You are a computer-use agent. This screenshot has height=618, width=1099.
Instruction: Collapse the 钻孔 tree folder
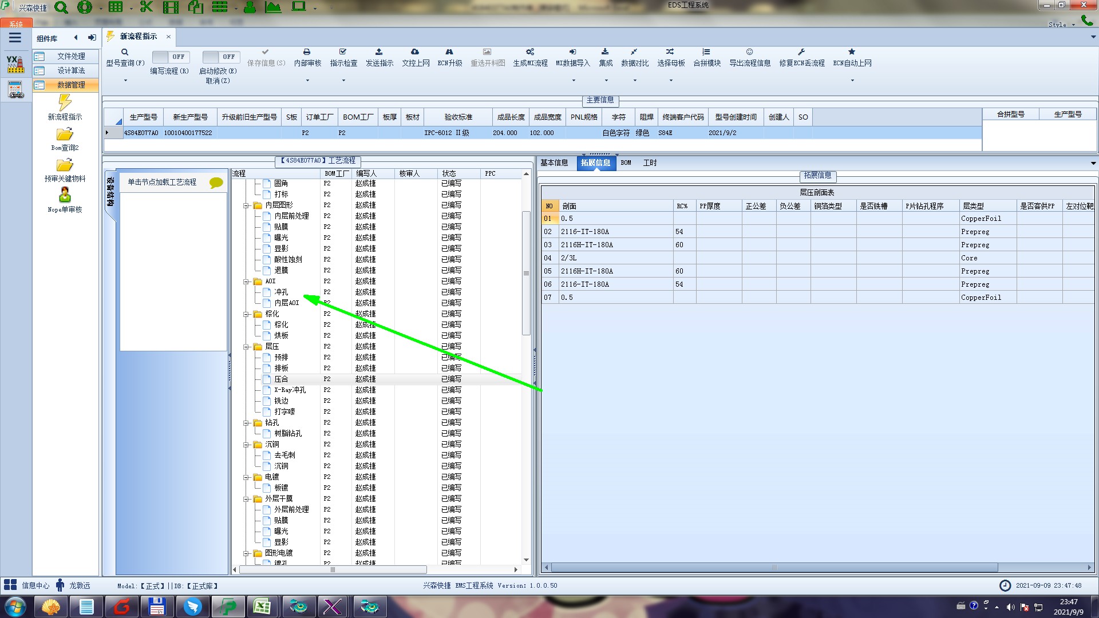pos(246,422)
